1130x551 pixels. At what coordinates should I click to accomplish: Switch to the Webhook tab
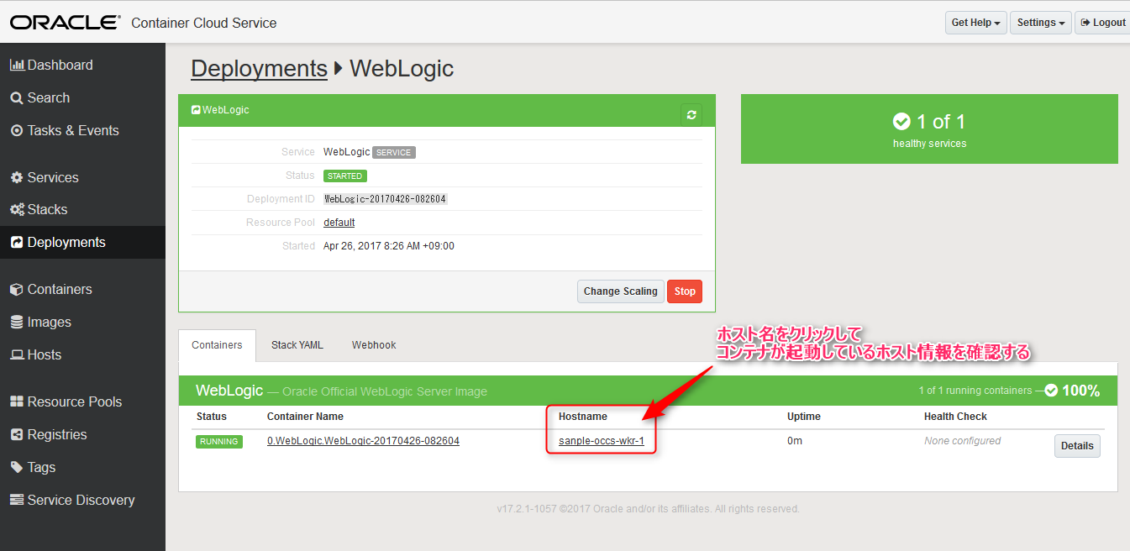click(x=374, y=345)
